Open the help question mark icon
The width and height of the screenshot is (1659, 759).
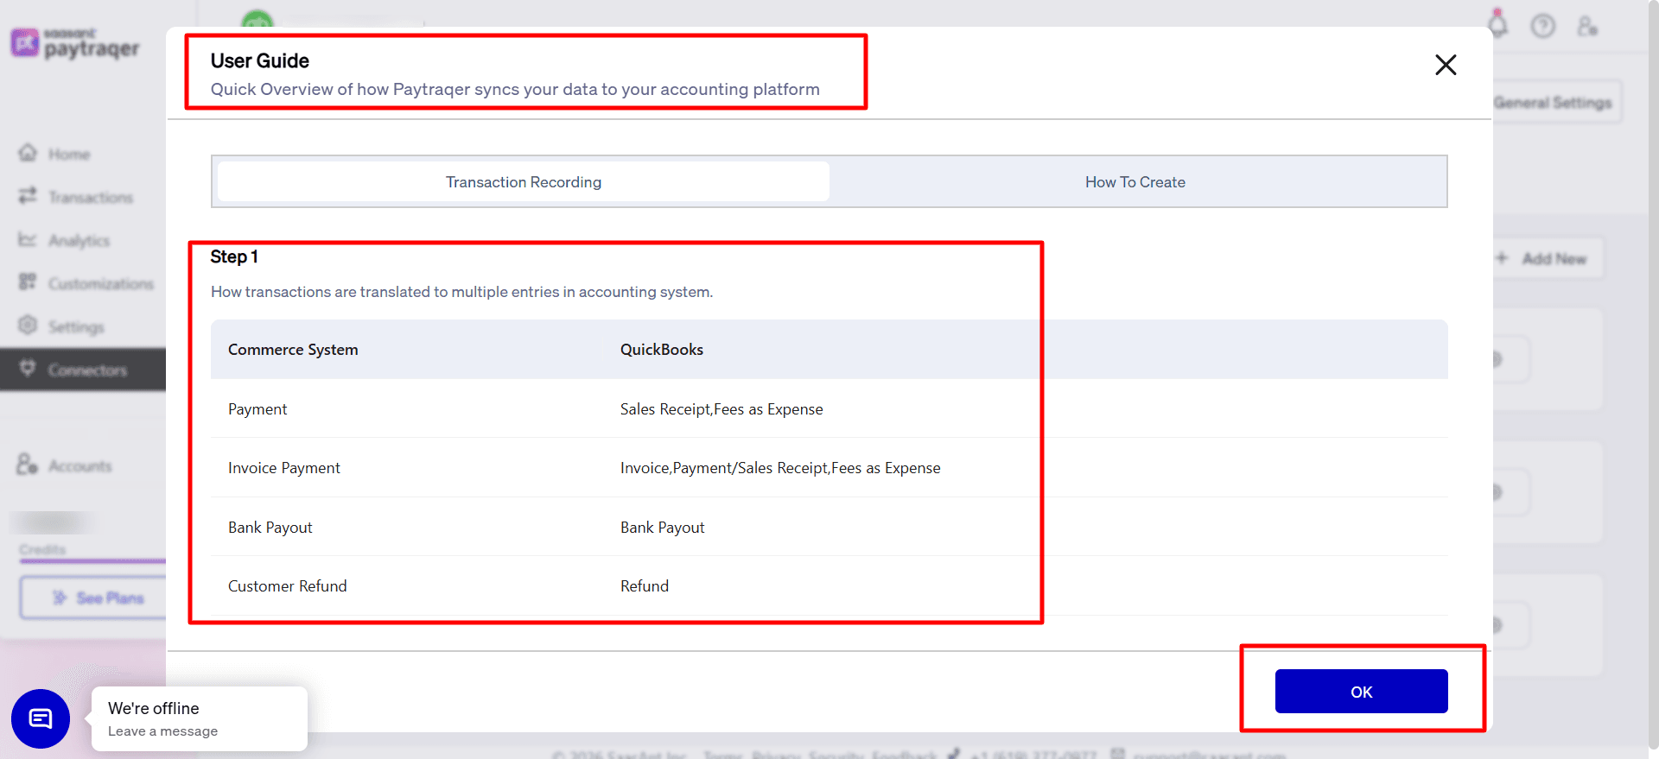click(1543, 26)
